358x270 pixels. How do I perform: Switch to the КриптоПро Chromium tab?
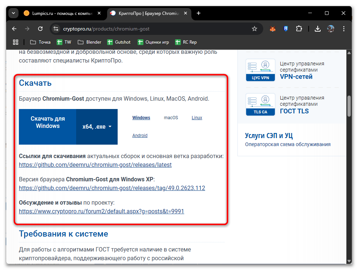[149, 13]
